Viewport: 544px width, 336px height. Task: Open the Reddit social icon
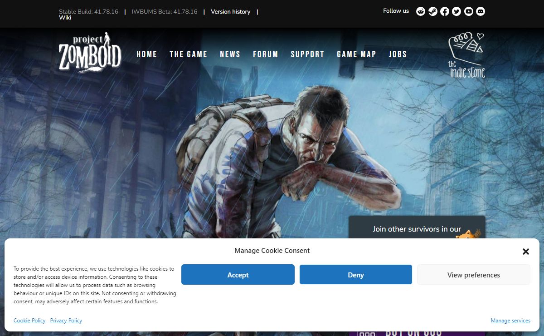(x=421, y=11)
